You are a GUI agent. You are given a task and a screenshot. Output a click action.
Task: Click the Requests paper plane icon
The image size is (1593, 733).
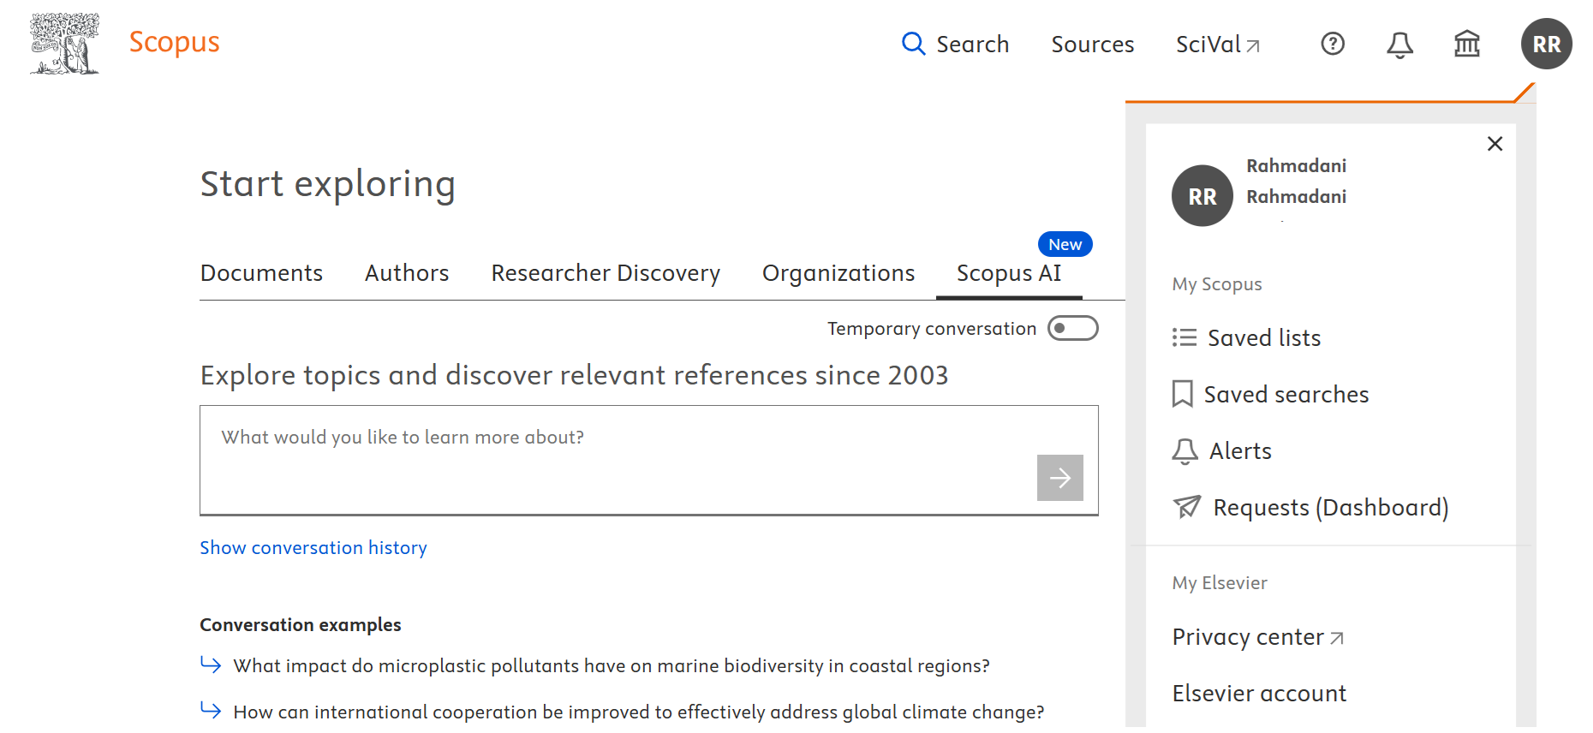pos(1187,507)
